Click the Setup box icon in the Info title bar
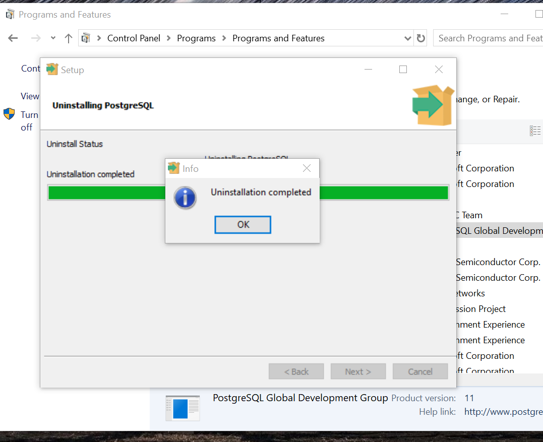 (173, 168)
